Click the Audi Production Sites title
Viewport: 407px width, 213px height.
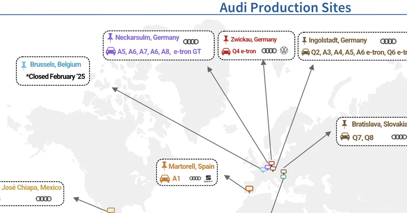click(x=285, y=7)
